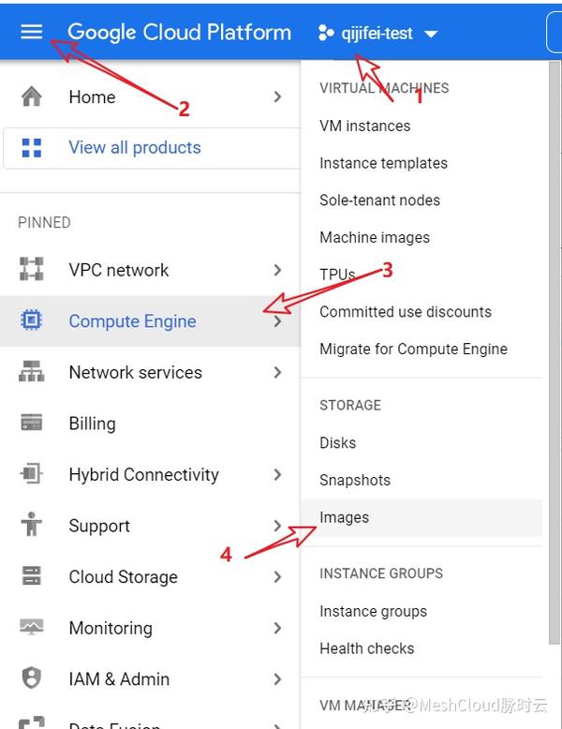
Task: Expand the Cloud Storage submenu chevron
Action: click(277, 577)
